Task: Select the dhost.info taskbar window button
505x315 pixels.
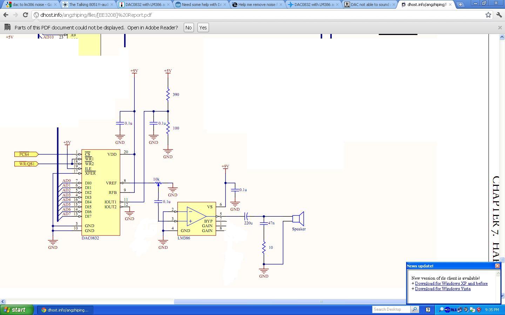Action: pyautogui.click(x=65, y=310)
